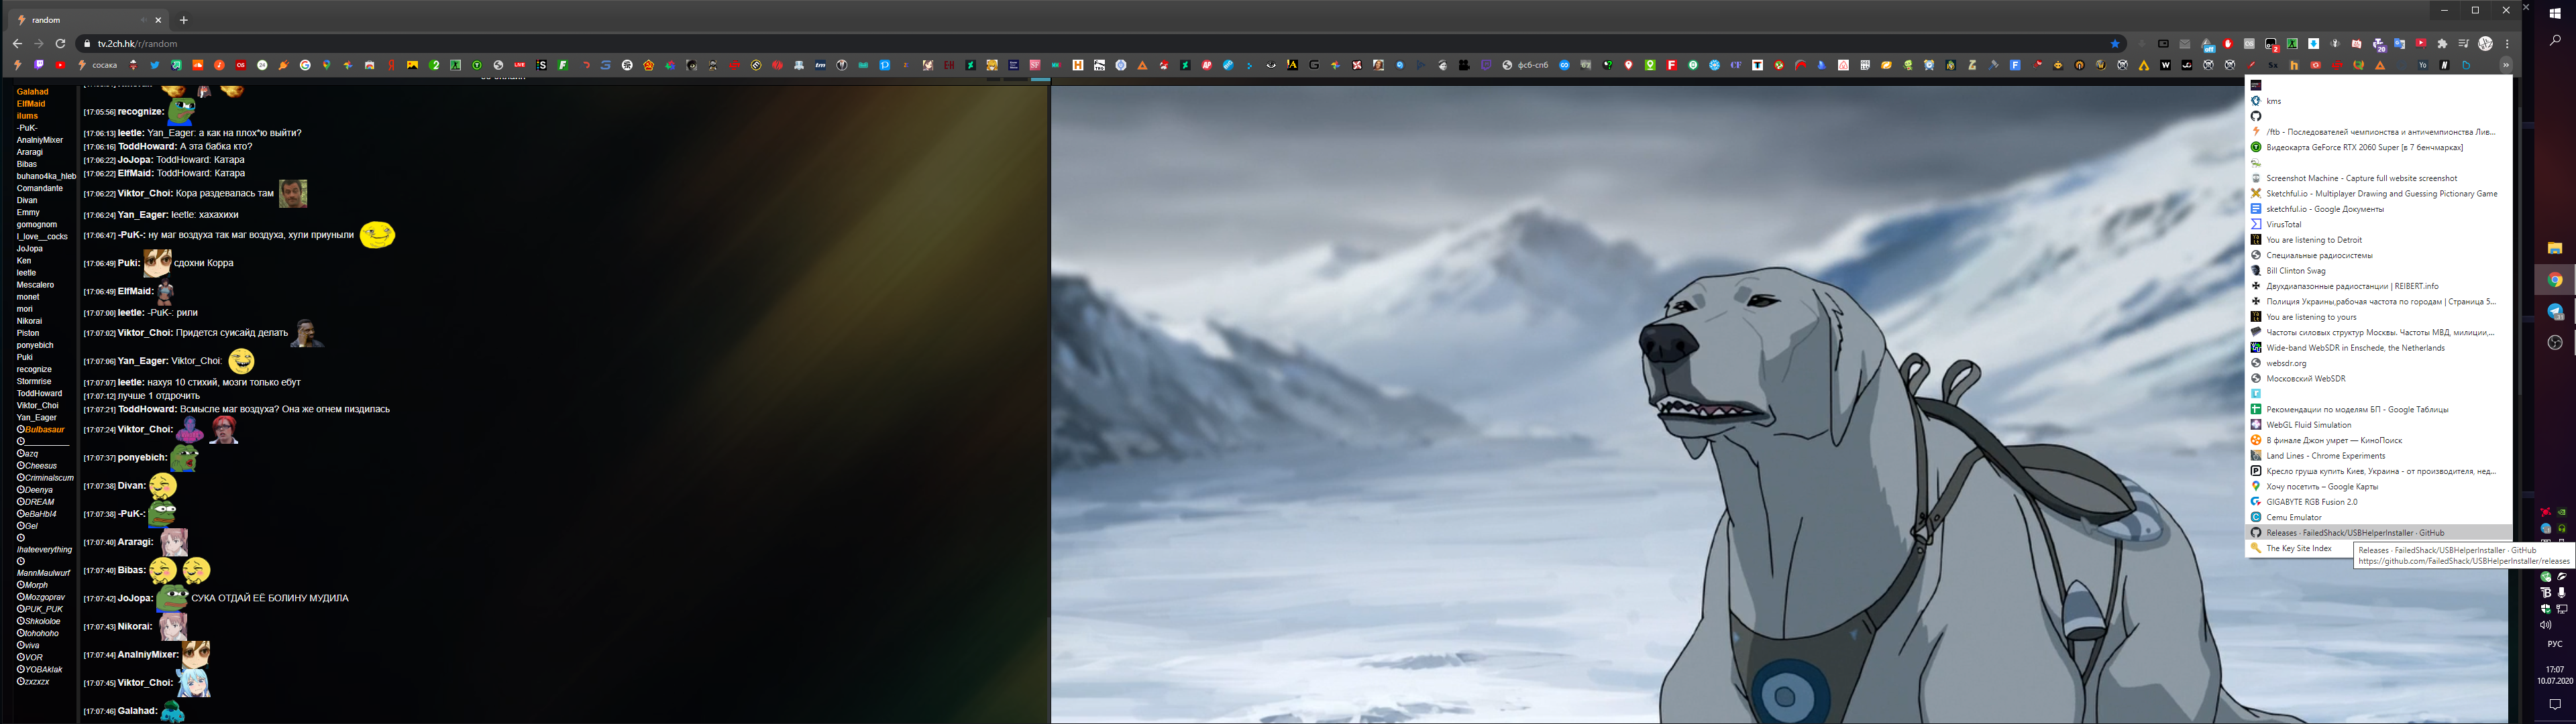This screenshot has width=2576, height=724.
Task: Open the Twitch bookmark in bookmarks bar
Action: point(39,65)
